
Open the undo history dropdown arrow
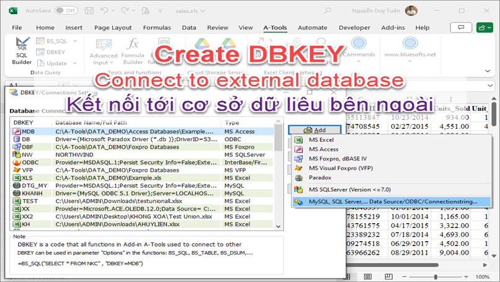113,11
